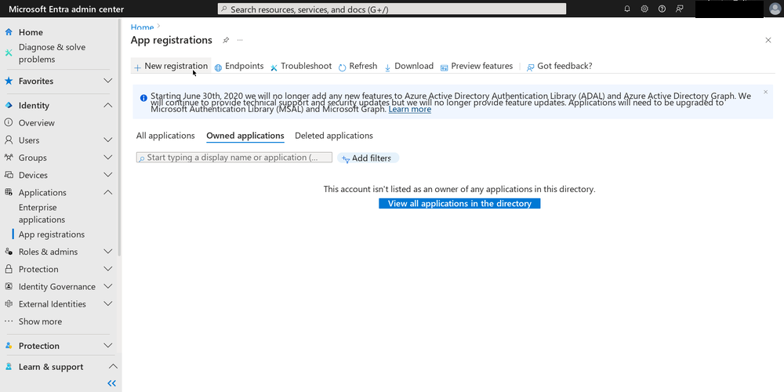
Task: Switch to Deleted applications tab
Action: coord(334,136)
